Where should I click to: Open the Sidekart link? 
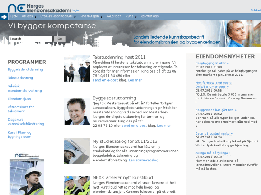[256, 10]
